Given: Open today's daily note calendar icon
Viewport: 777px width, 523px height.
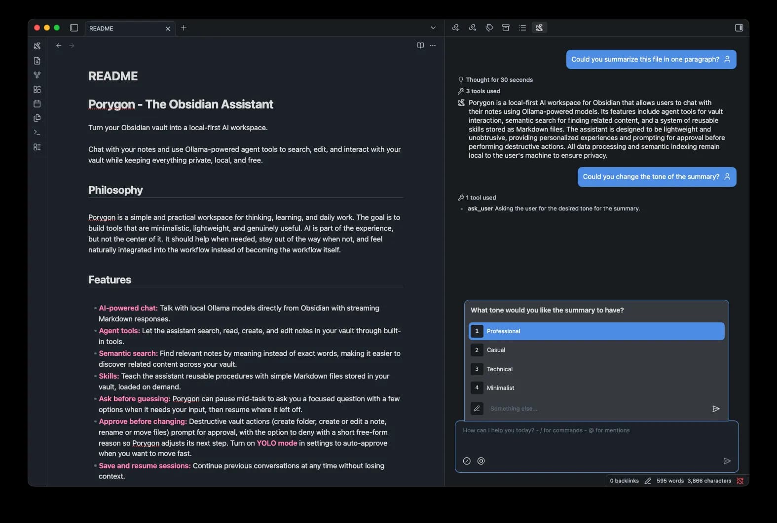Looking at the screenshot, I should click(37, 104).
